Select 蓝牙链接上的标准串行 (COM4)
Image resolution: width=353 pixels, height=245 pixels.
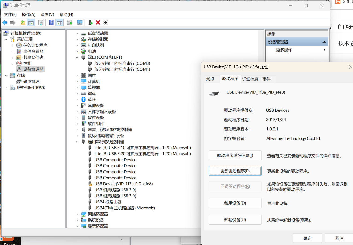(122, 69)
